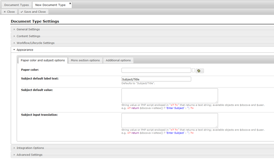Click the Subject default value label
Screen dimensions: 274x161
[x=37, y=90]
